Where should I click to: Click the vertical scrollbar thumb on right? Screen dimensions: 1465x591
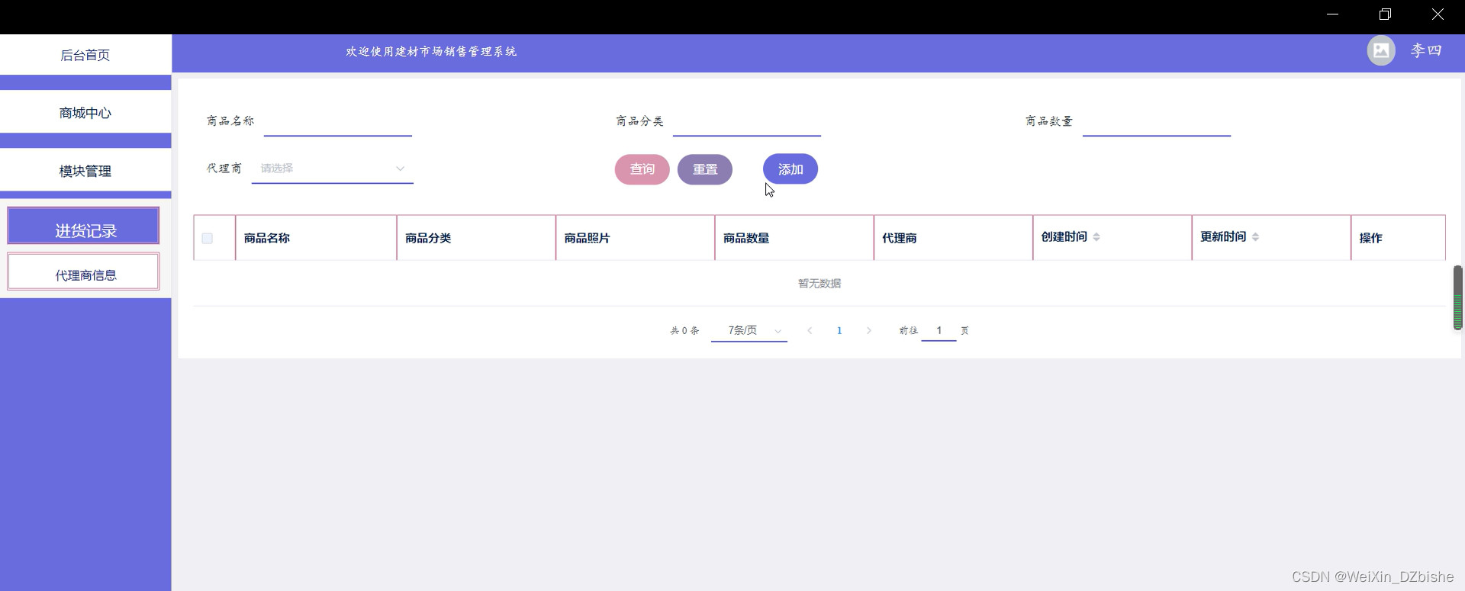click(x=1457, y=297)
